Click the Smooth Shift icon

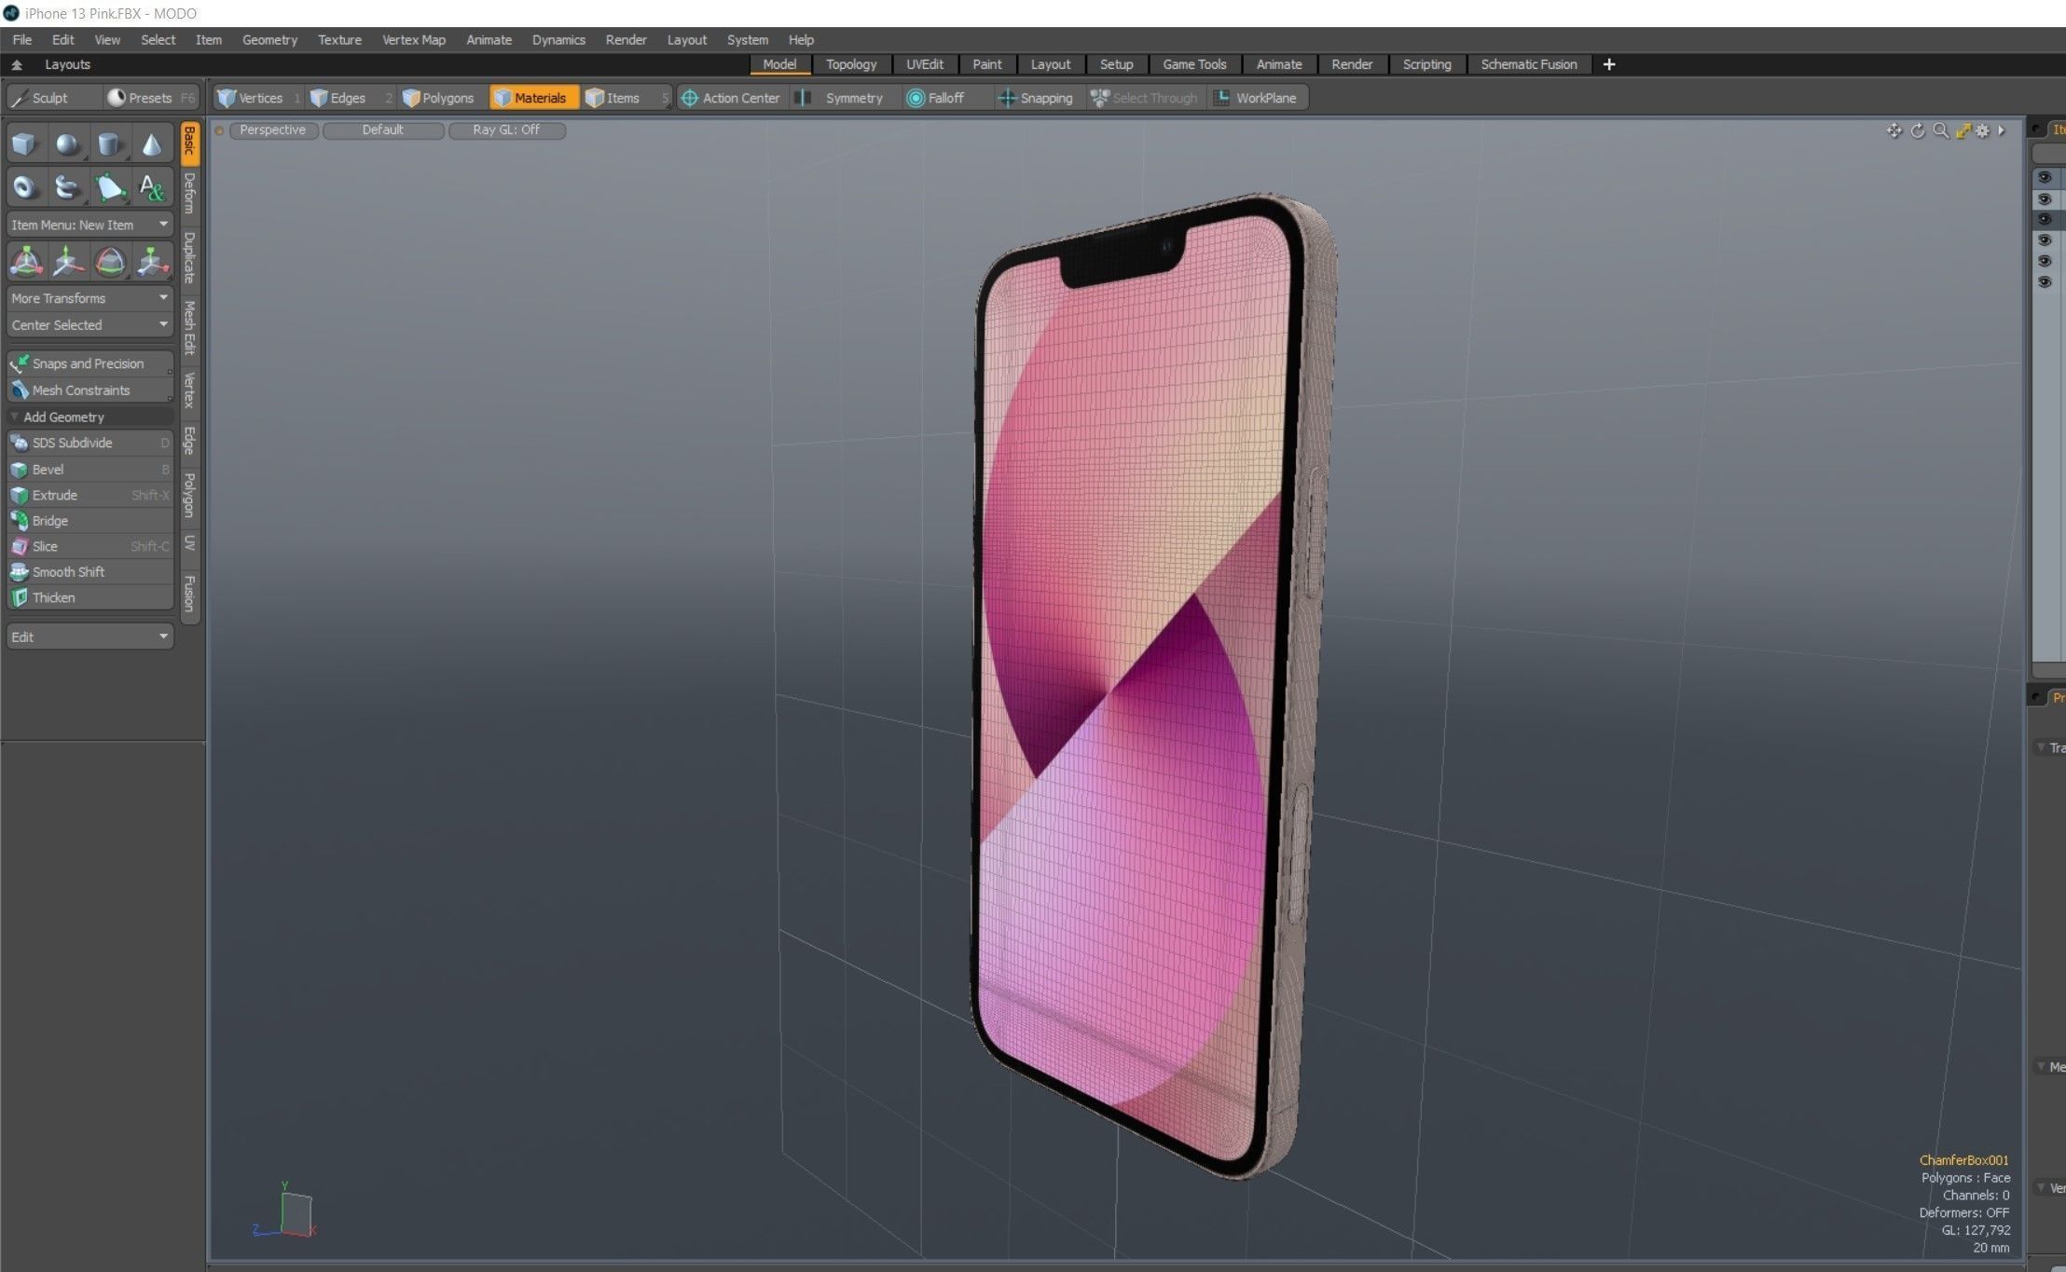click(x=20, y=572)
